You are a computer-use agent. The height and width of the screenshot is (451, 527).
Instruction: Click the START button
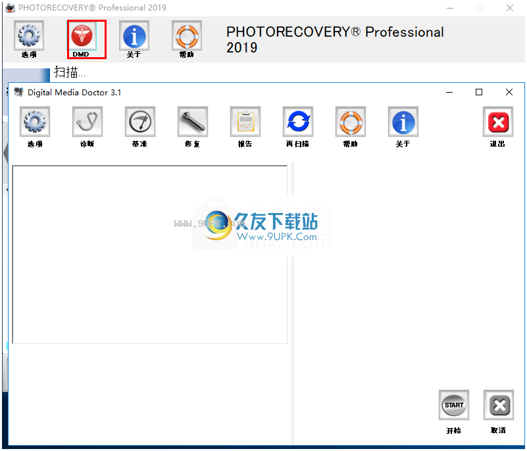click(454, 405)
